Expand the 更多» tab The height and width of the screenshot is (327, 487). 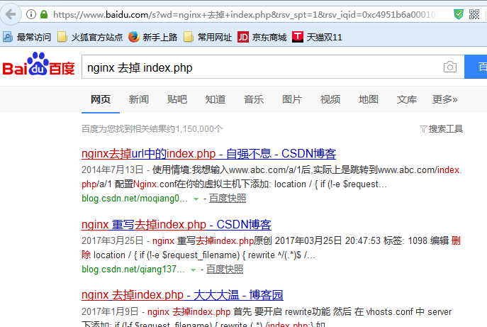[444, 99]
